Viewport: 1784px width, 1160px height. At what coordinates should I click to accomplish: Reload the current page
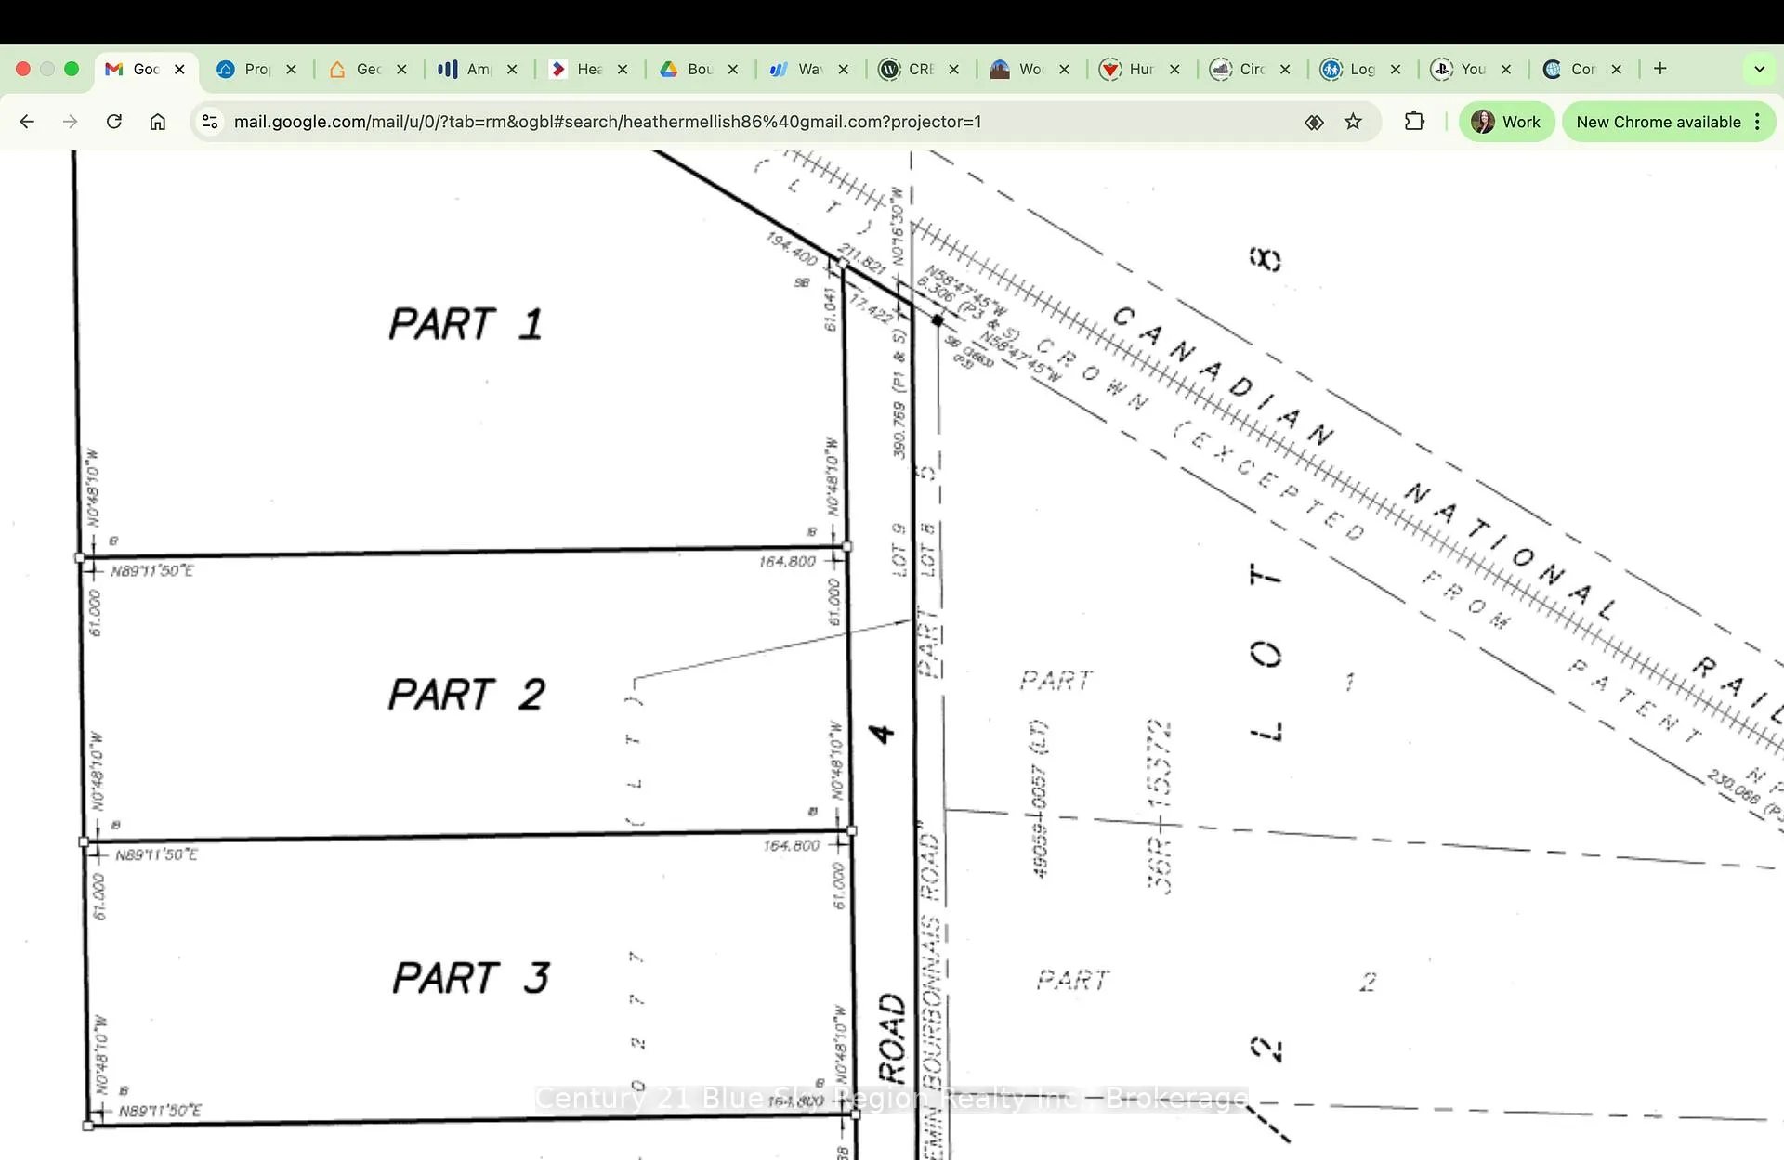tap(114, 122)
